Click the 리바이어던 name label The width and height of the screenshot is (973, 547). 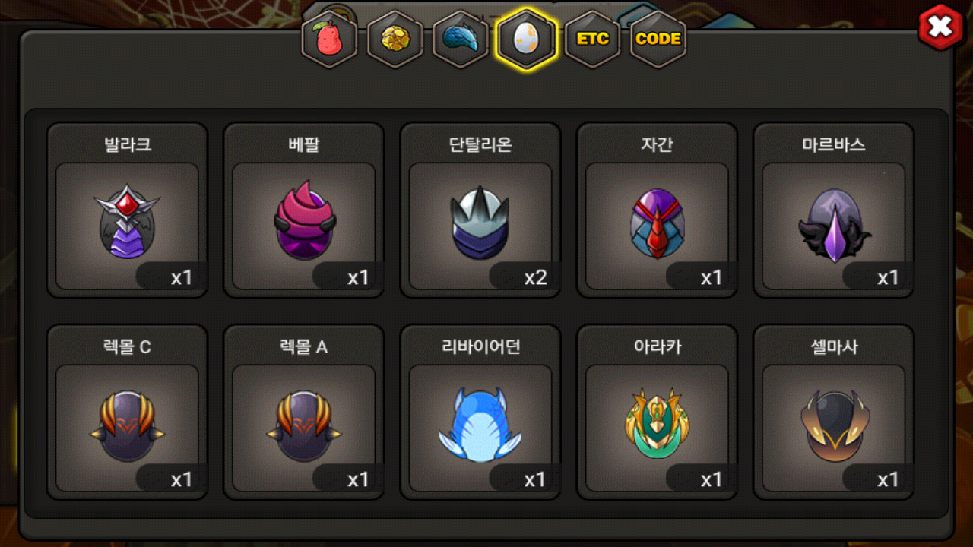tap(480, 347)
